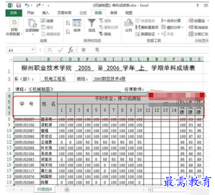Open the Excel application icon menu
Image resolution: width=215 pixels, height=195 pixels.
click(10, 5)
